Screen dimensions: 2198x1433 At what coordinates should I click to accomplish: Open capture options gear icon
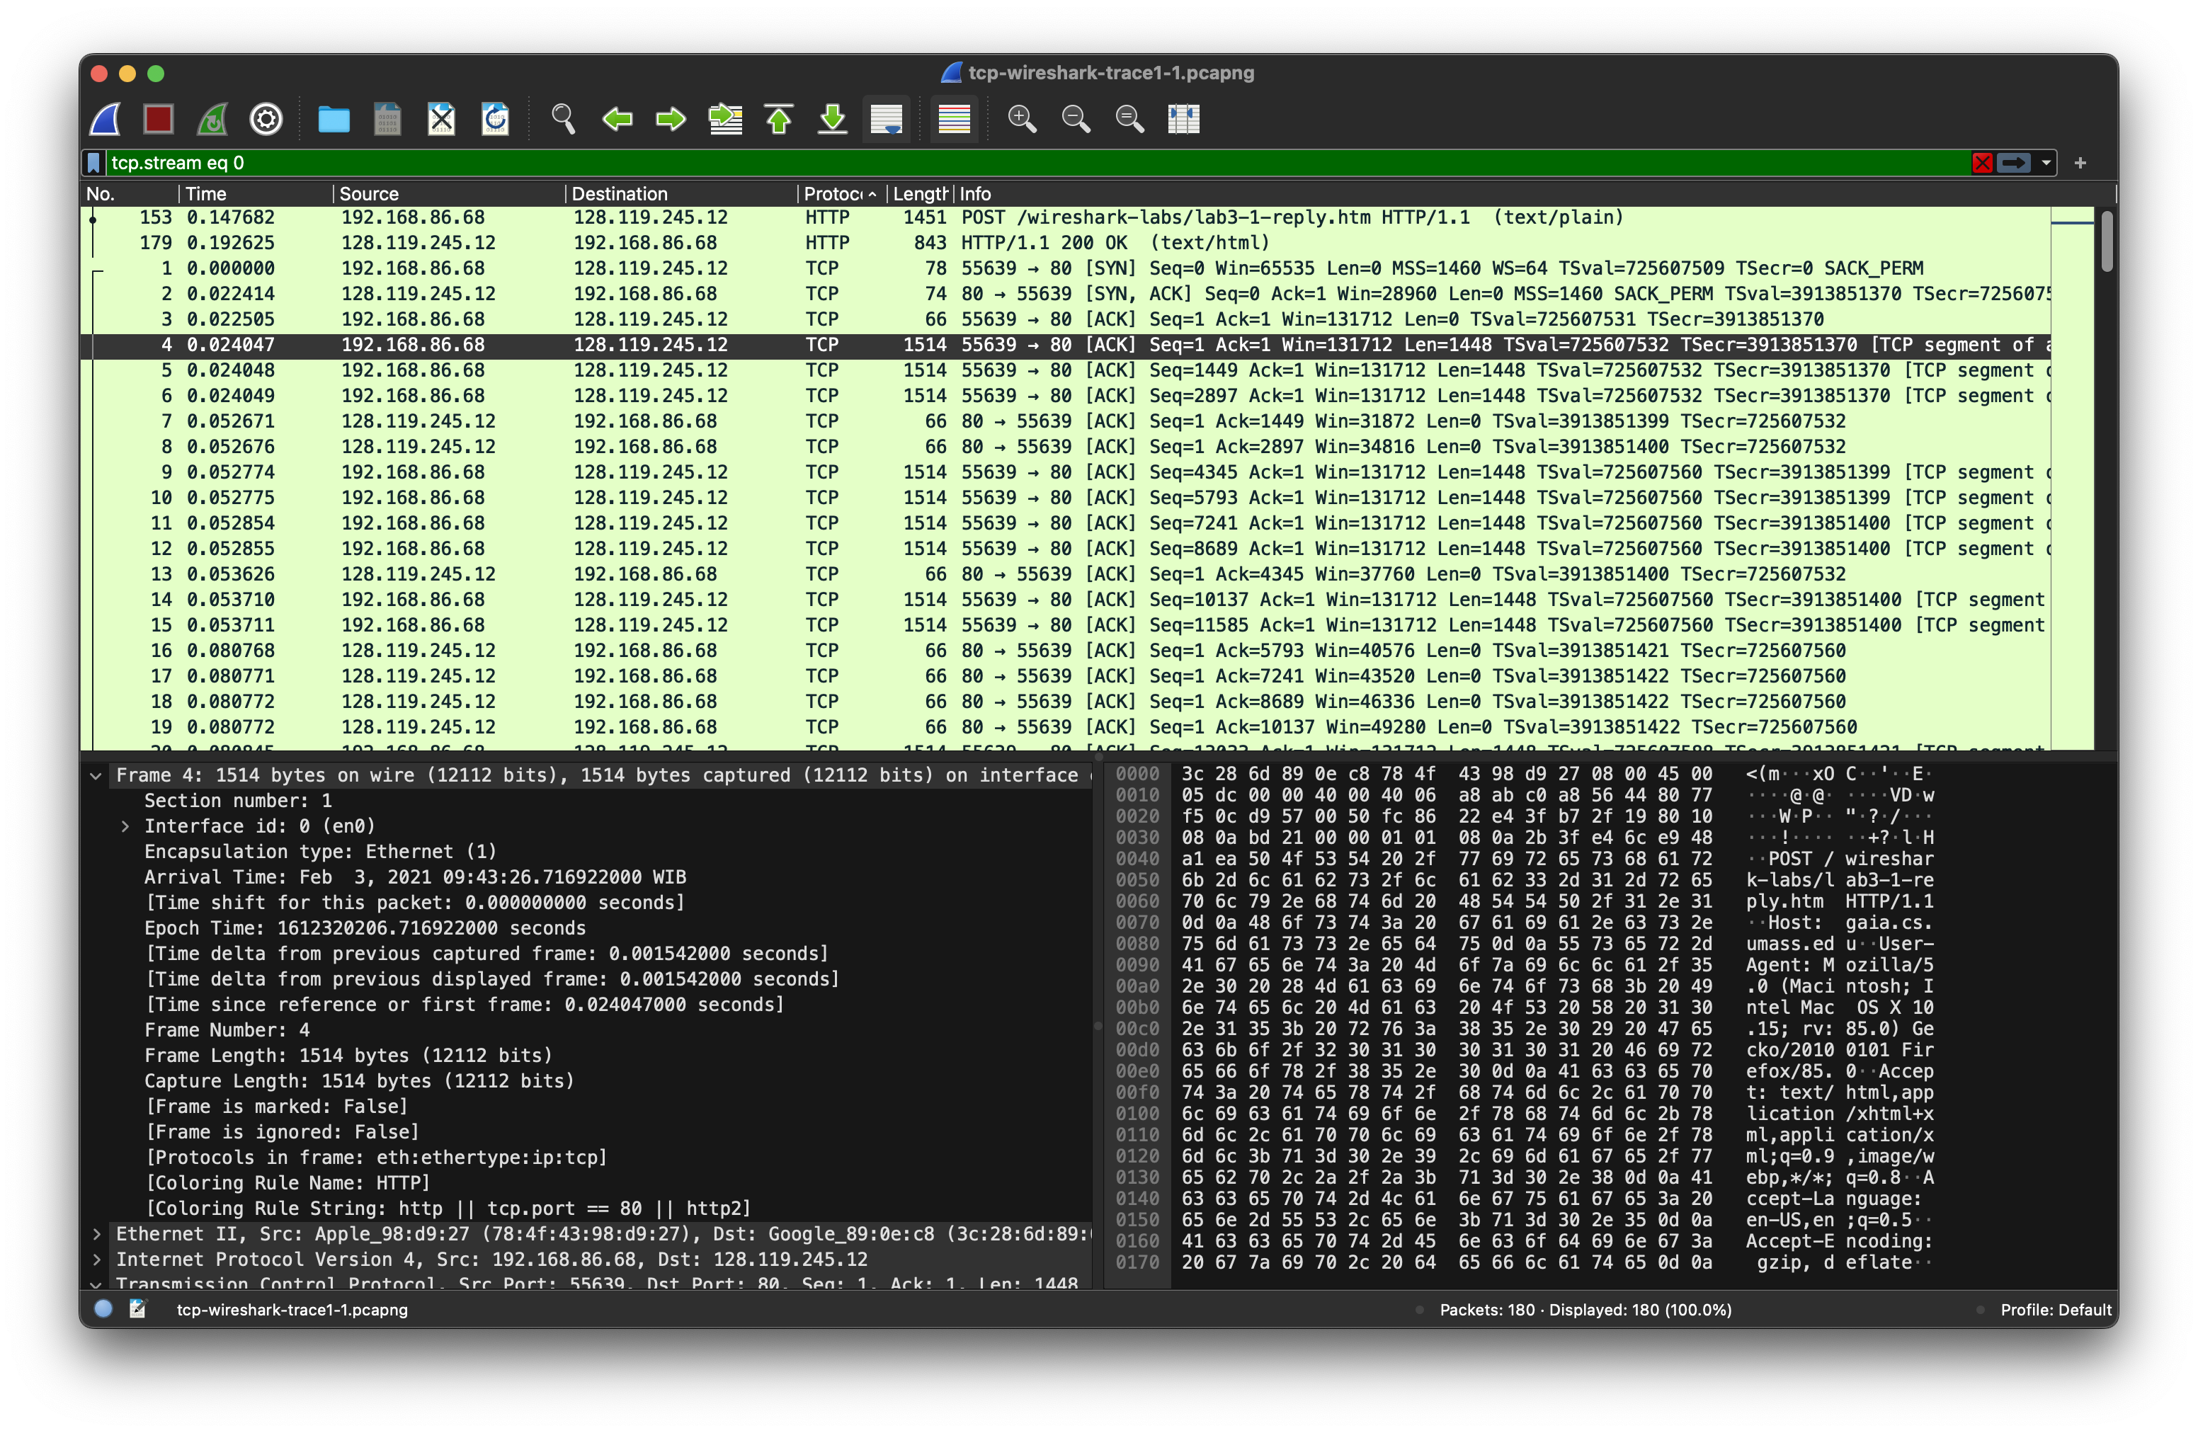266,119
